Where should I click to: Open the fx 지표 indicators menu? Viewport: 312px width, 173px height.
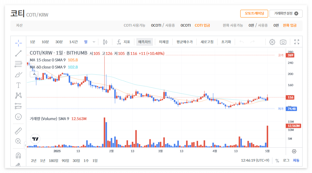[123, 42]
